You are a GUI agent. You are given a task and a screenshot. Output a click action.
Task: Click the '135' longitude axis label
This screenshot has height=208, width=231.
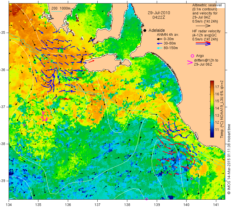(38, 205)
